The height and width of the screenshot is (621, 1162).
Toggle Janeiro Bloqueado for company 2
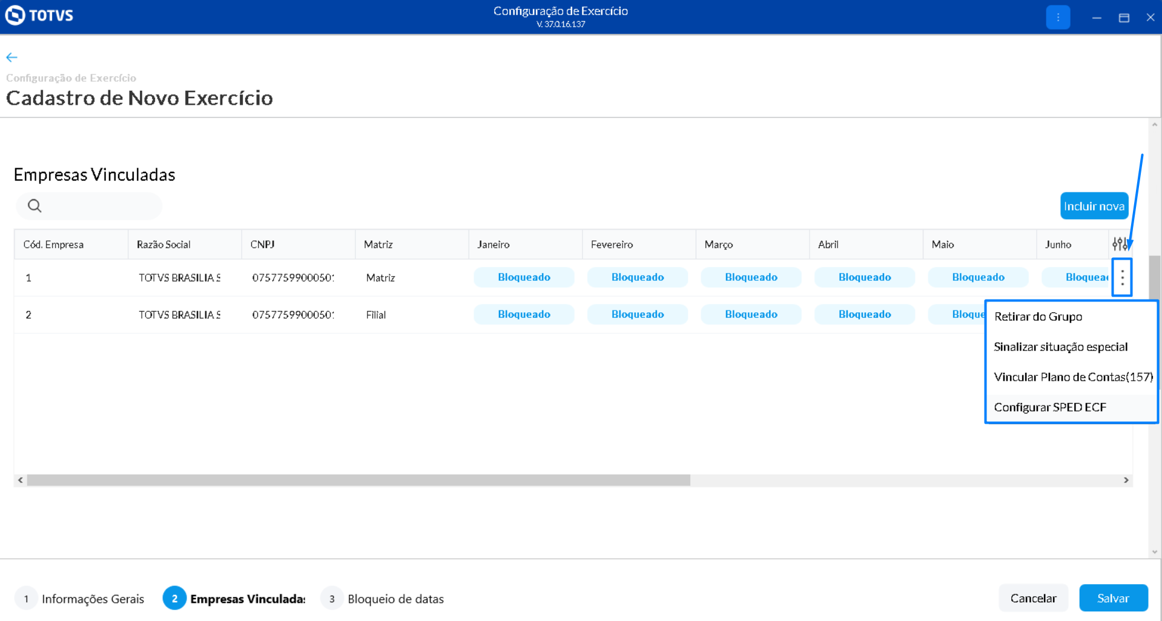(524, 314)
